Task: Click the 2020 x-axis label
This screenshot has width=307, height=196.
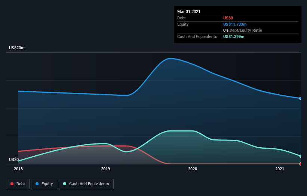Action: [193, 169]
